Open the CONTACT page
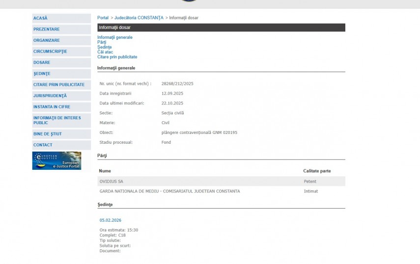 (x=43, y=145)
